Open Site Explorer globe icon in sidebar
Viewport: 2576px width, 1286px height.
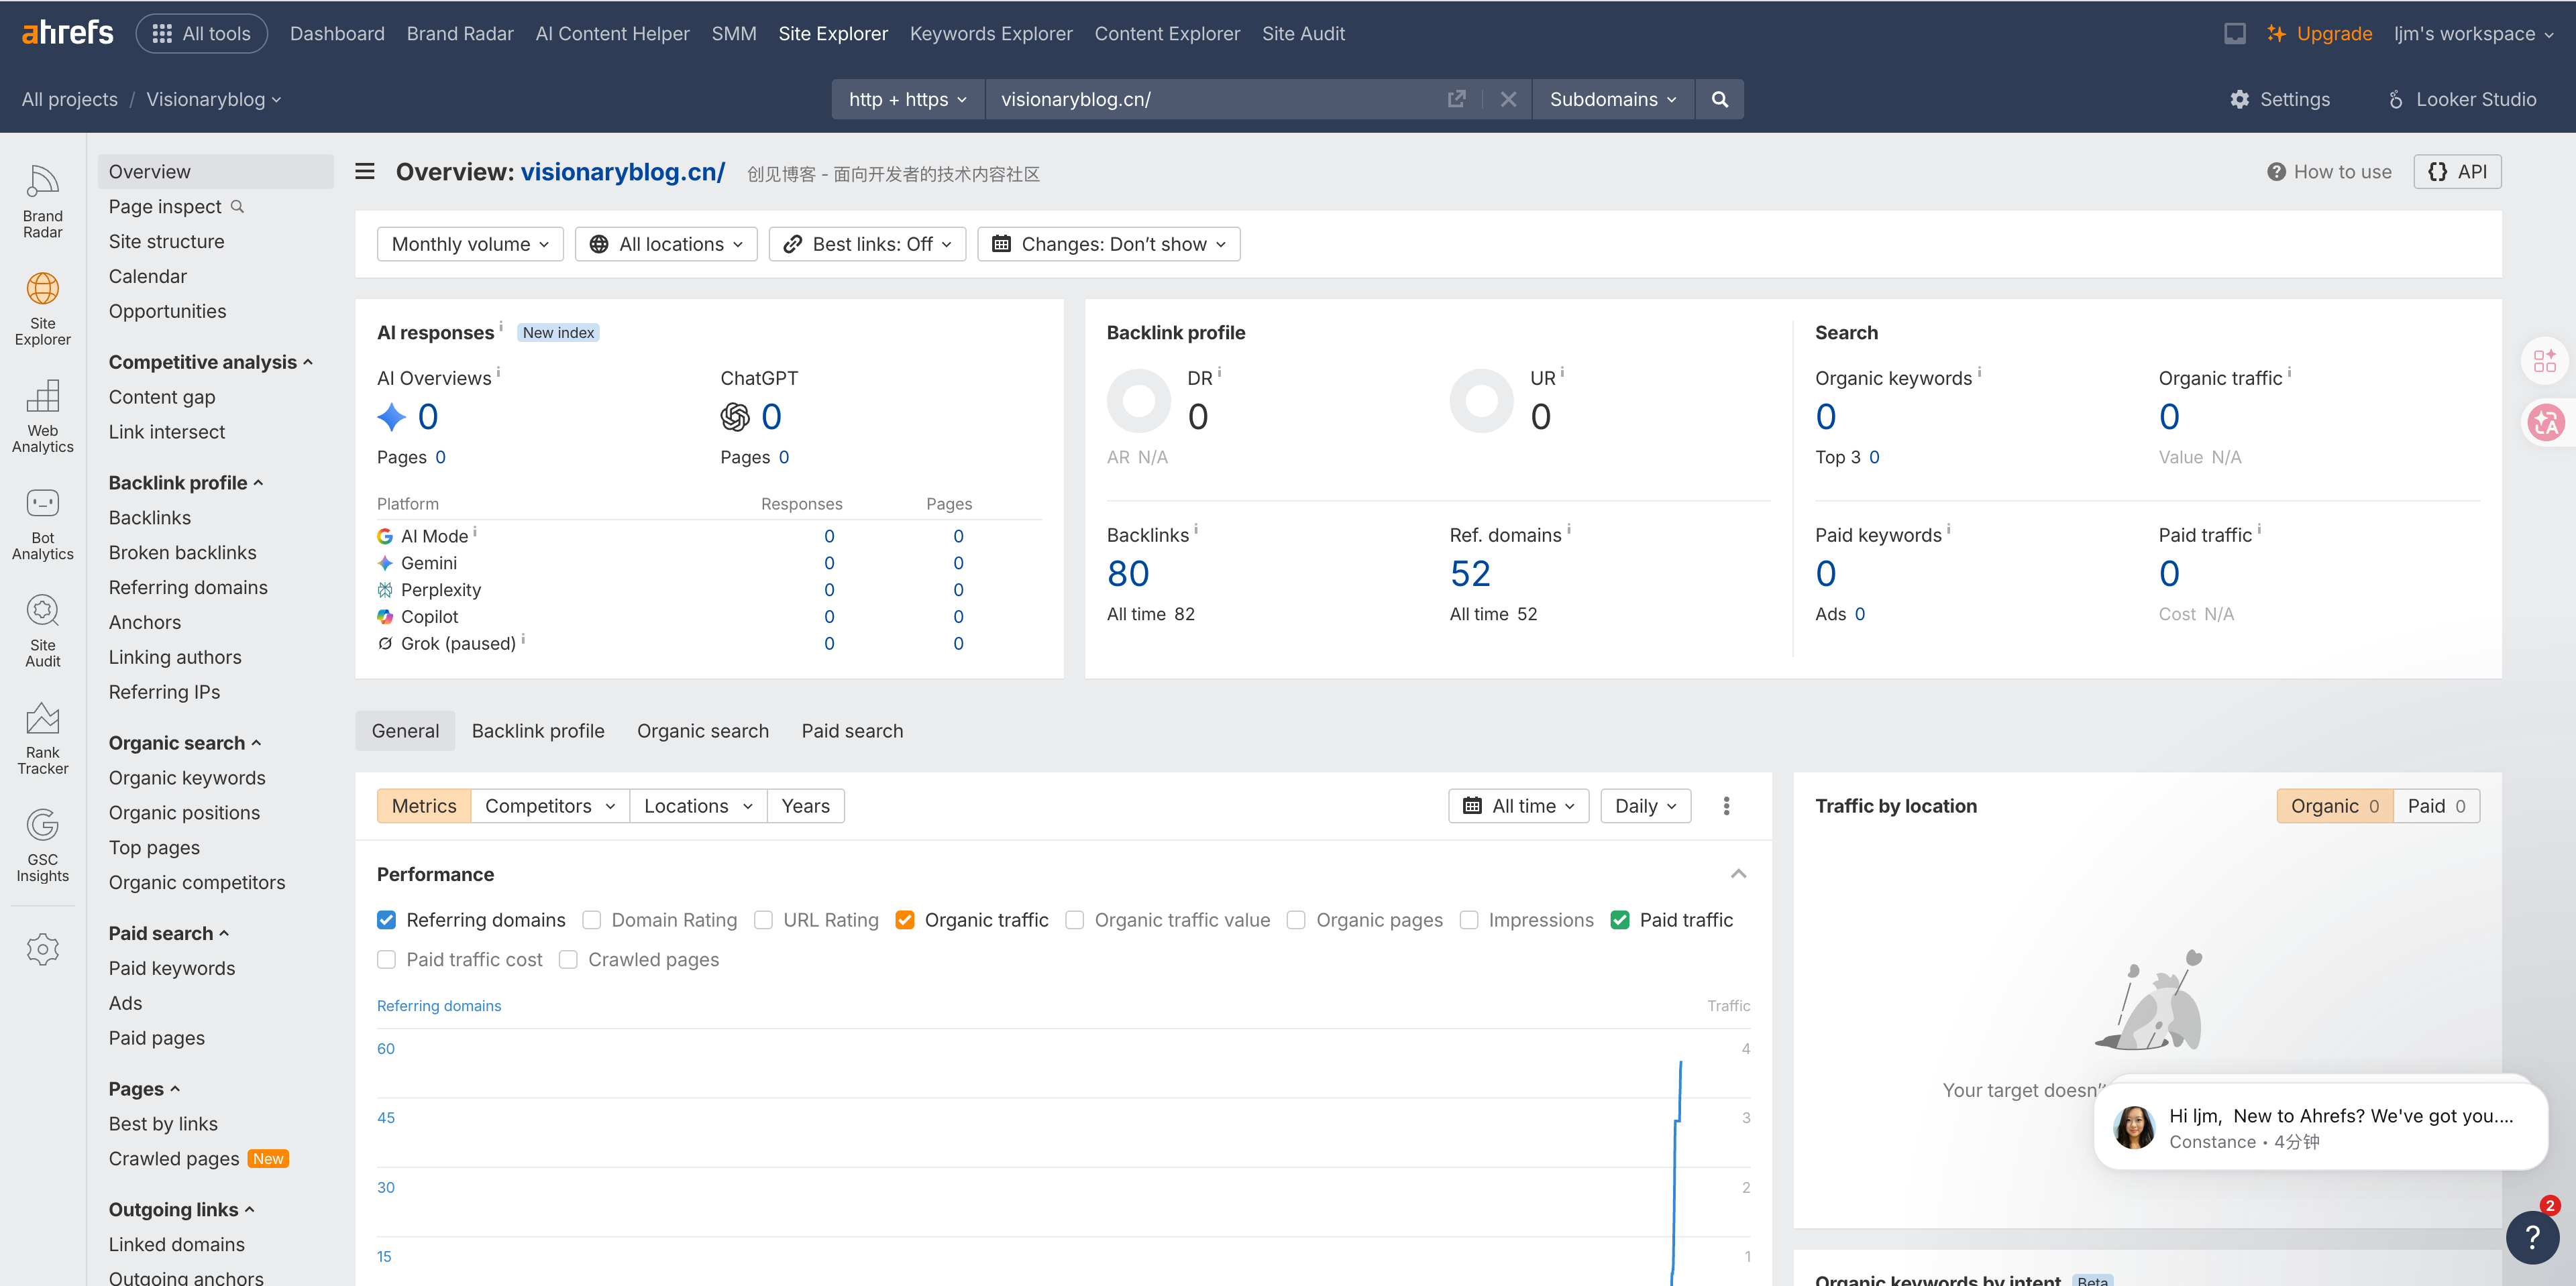coord(42,308)
